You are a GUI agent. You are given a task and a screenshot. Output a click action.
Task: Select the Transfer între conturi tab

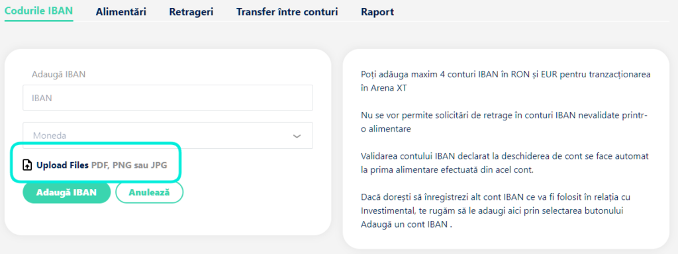pyautogui.click(x=287, y=12)
